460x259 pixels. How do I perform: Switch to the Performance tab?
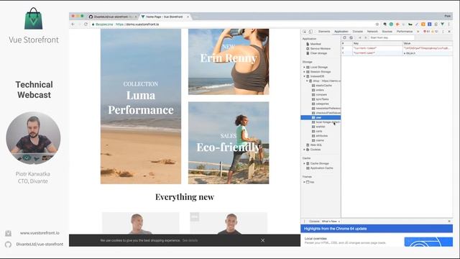(405, 32)
